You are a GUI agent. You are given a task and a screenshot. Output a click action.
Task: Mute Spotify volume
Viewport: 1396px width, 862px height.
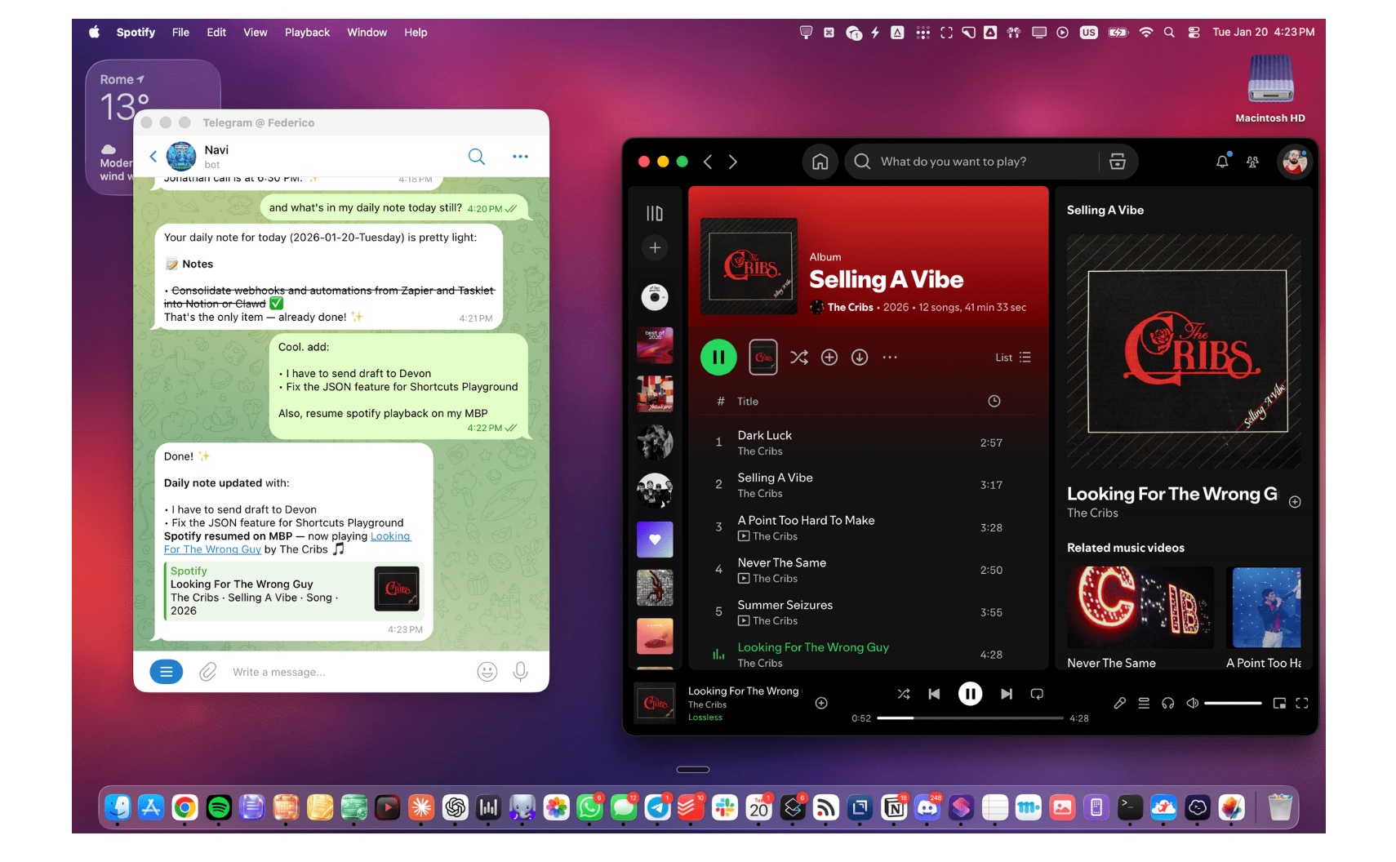(x=1192, y=703)
